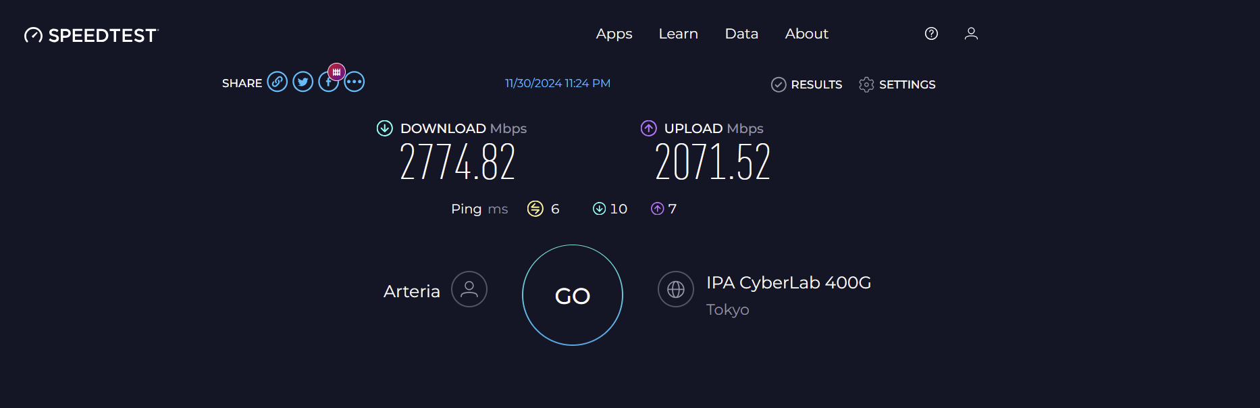The image size is (1260, 408).
Task: Open the About menu
Action: (806, 34)
